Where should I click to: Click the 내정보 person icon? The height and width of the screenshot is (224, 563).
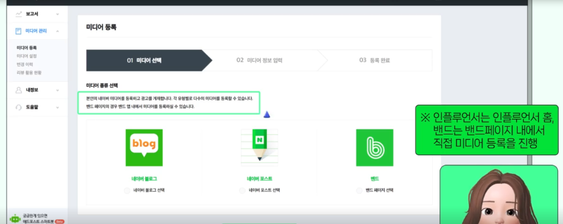[x=19, y=90]
